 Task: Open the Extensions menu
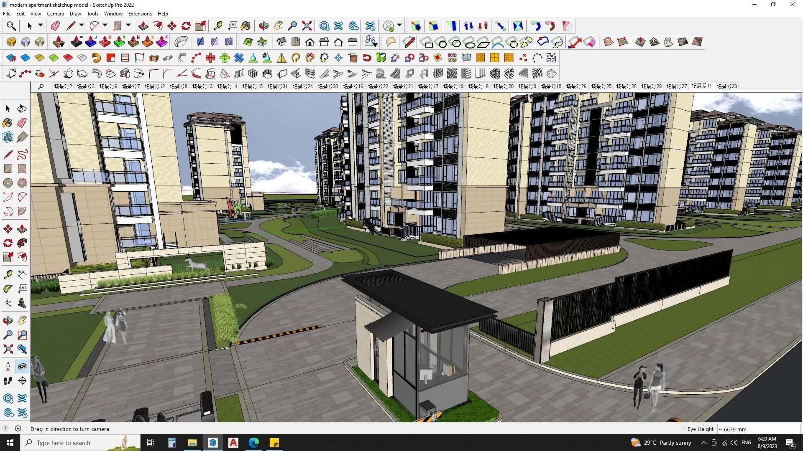140,13
